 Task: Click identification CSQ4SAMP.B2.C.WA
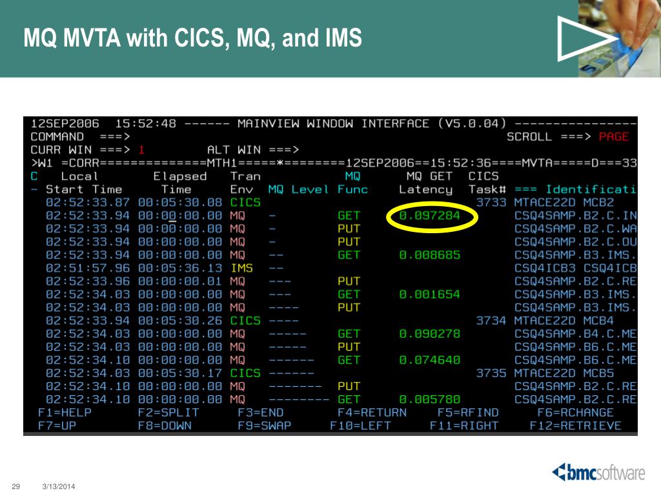point(575,229)
